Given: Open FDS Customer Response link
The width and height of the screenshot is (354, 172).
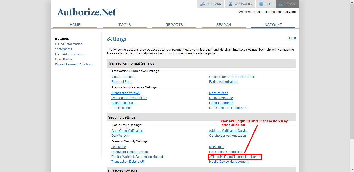Looking at the screenshot, I should coord(228,108).
